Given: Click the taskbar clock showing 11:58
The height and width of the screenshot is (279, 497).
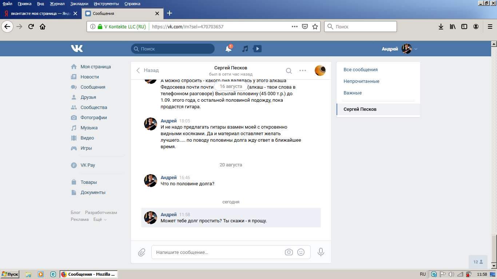Looking at the screenshot, I should 482,274.
